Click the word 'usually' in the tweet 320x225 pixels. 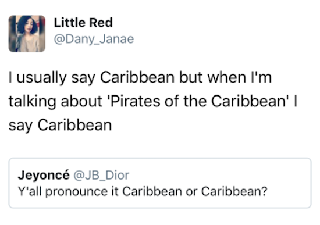coord(41,78)
